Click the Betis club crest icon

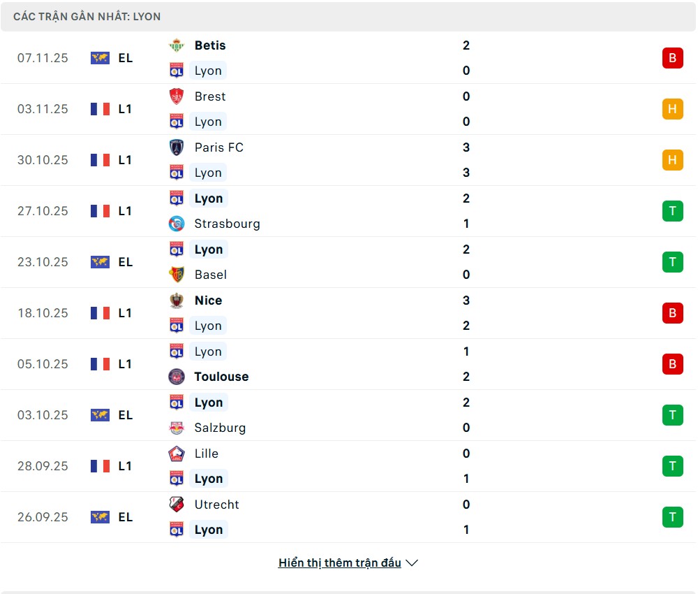177,45
